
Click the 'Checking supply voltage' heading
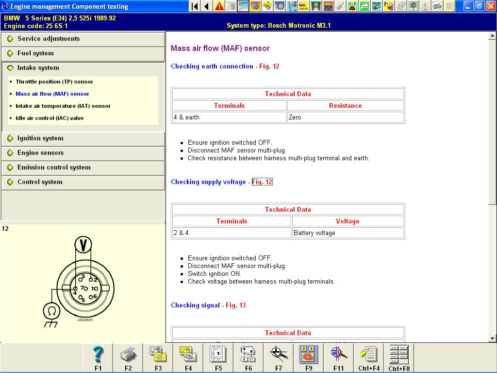pos(208,182)
